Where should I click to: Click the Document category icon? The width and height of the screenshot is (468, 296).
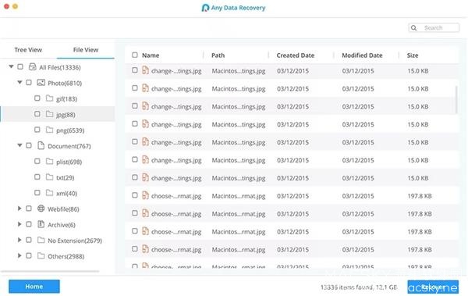pos(41,145)
